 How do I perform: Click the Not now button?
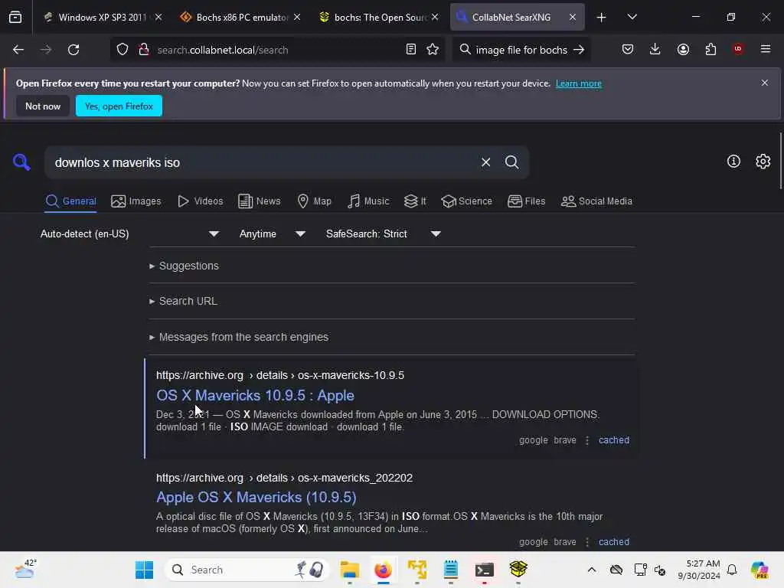pyautogui.click(x=43, y=106)
